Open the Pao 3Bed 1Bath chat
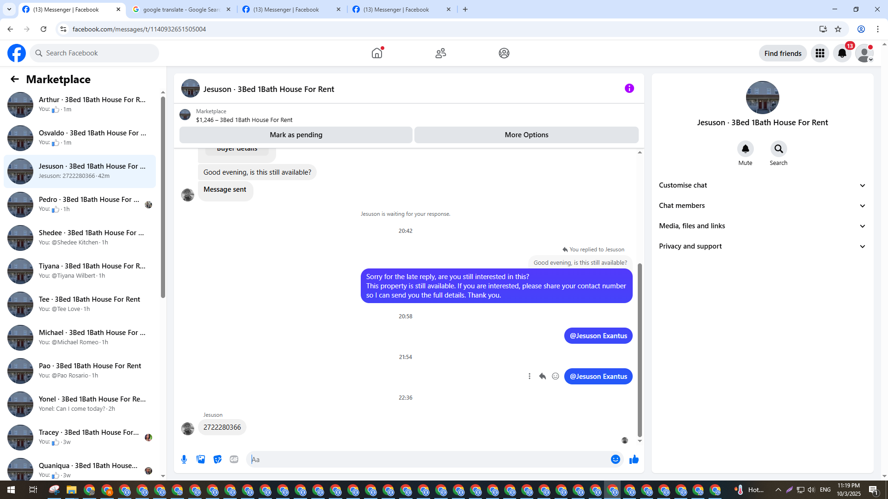Screen dimensions: 888x499 (x=80, y=371)
